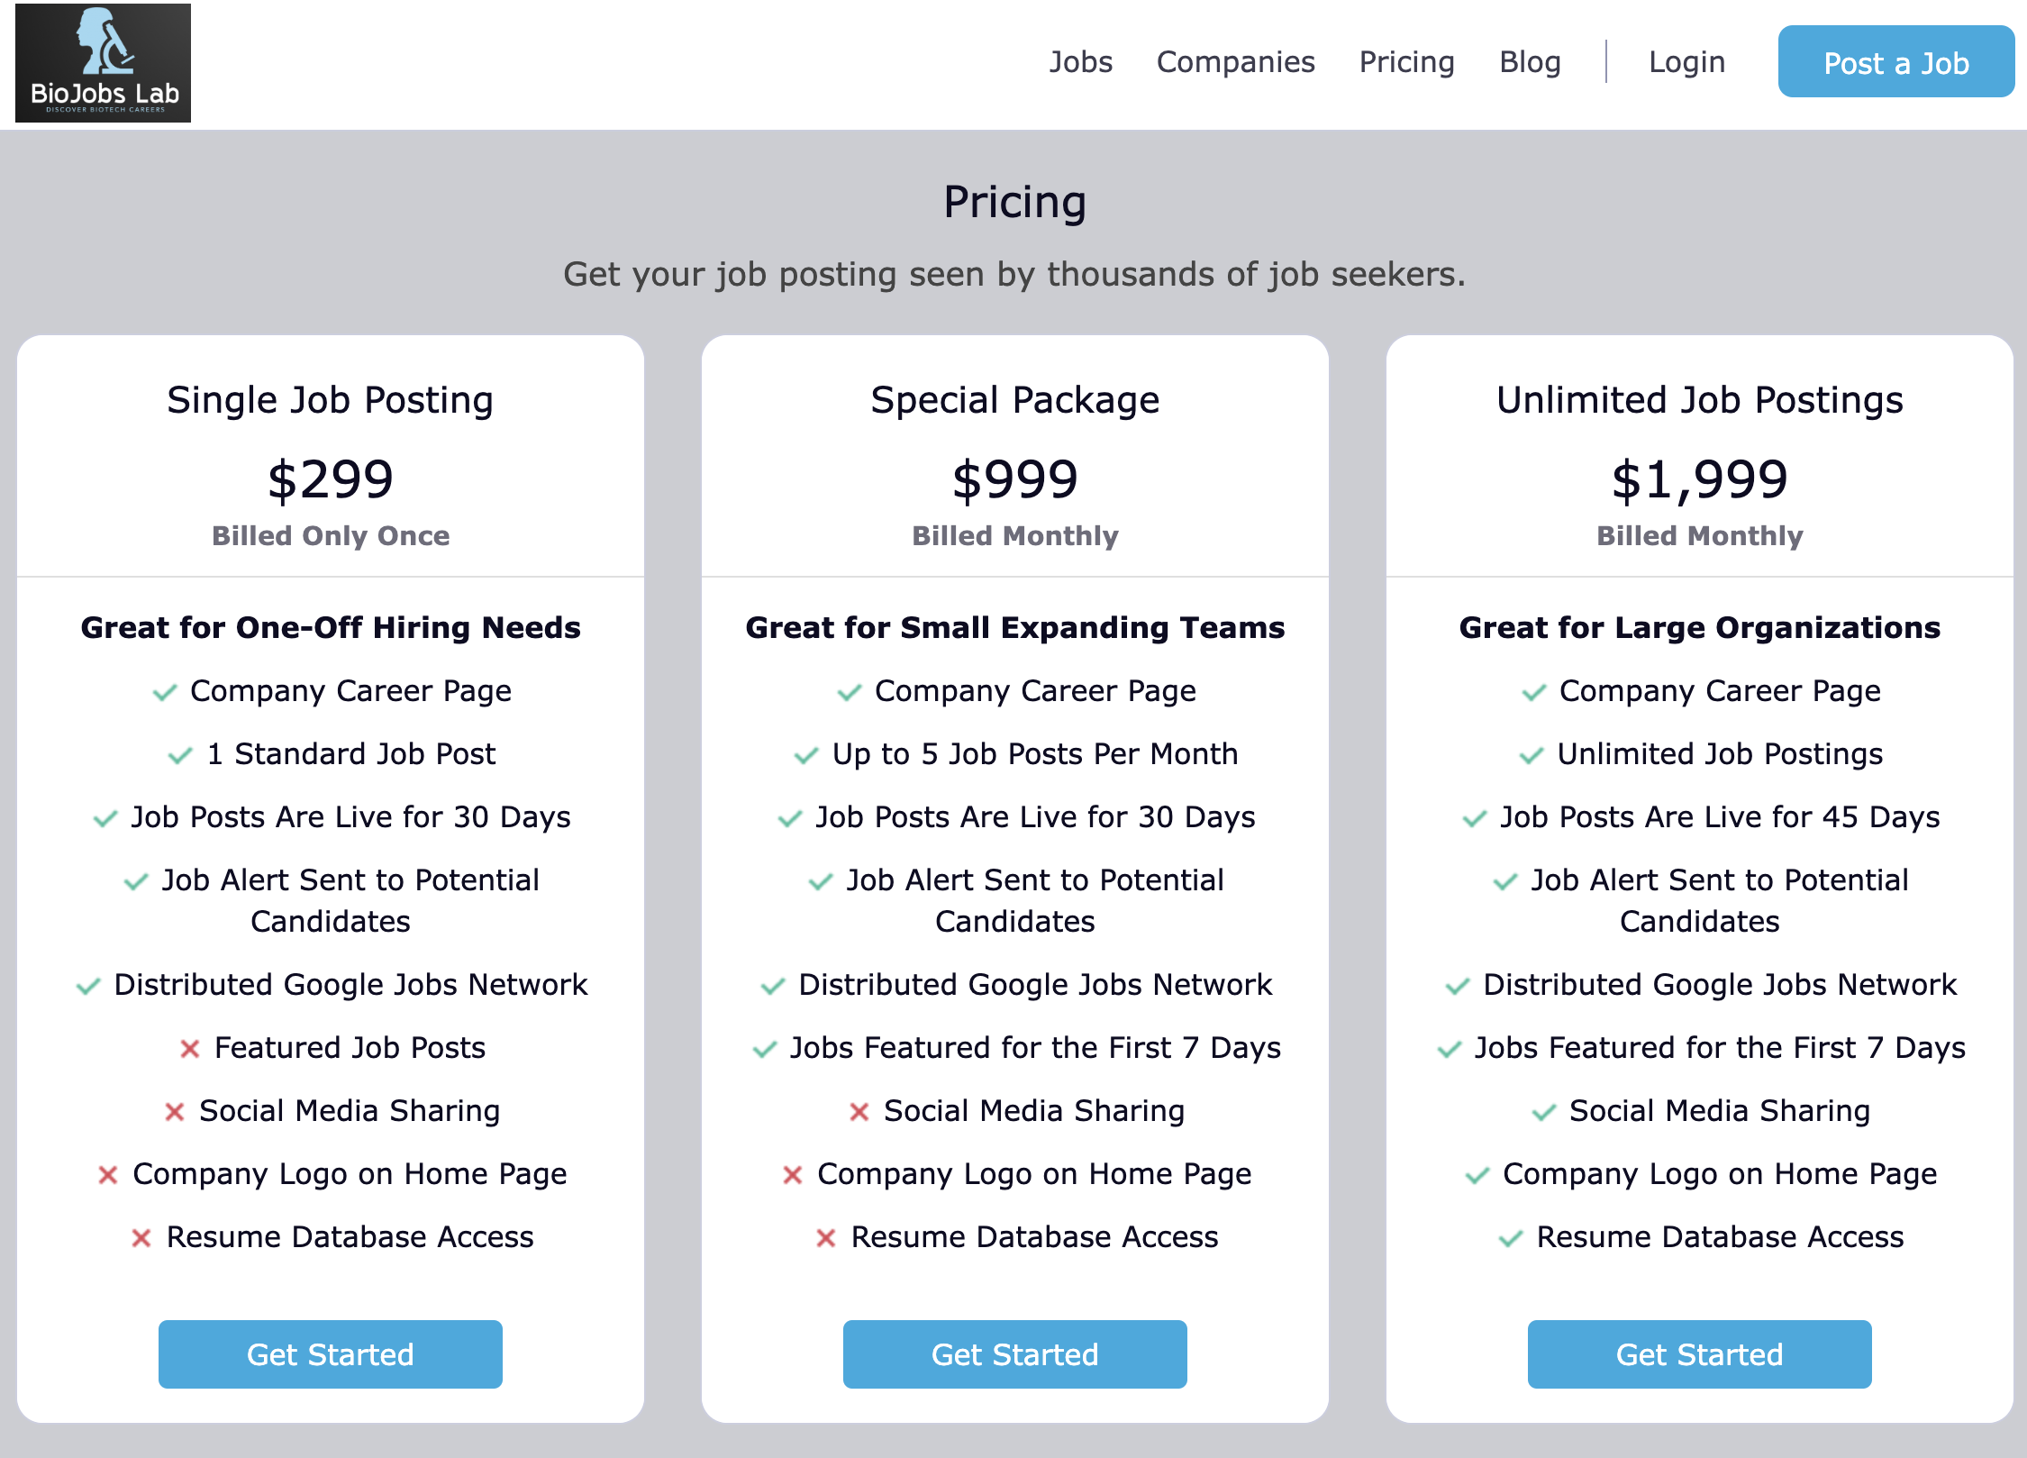This screenshot has height=1458, width=2027.
Task: Click green checkmark beside Single plan Company Career Page
Action: 165,693
